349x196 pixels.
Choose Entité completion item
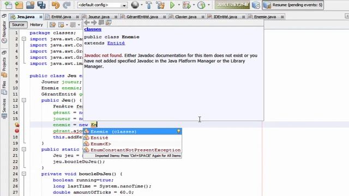coord(133,138)
